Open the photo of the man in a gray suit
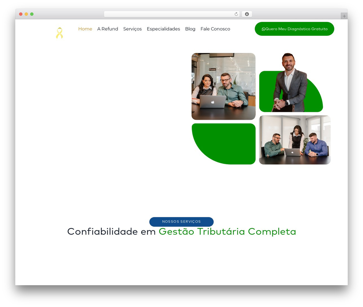 291,82
